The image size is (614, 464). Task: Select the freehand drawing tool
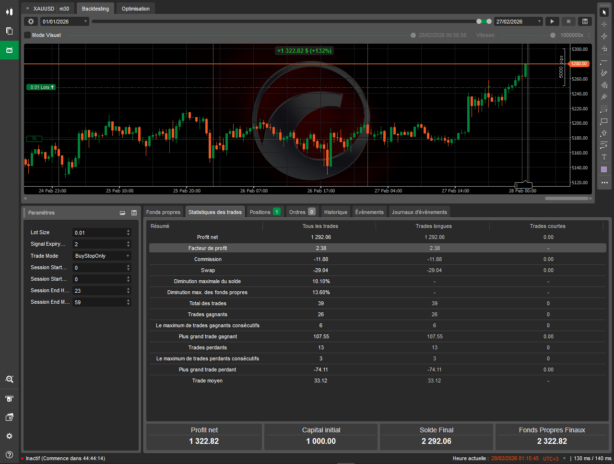click(604, 73)
